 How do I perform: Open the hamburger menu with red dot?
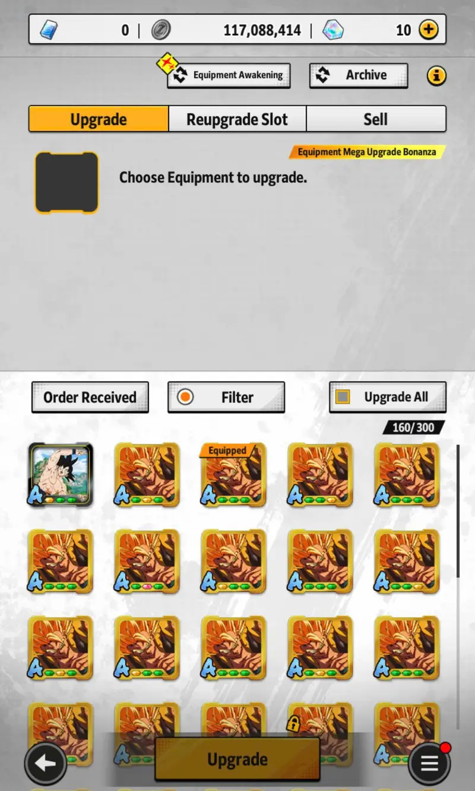tap(430, 764)
